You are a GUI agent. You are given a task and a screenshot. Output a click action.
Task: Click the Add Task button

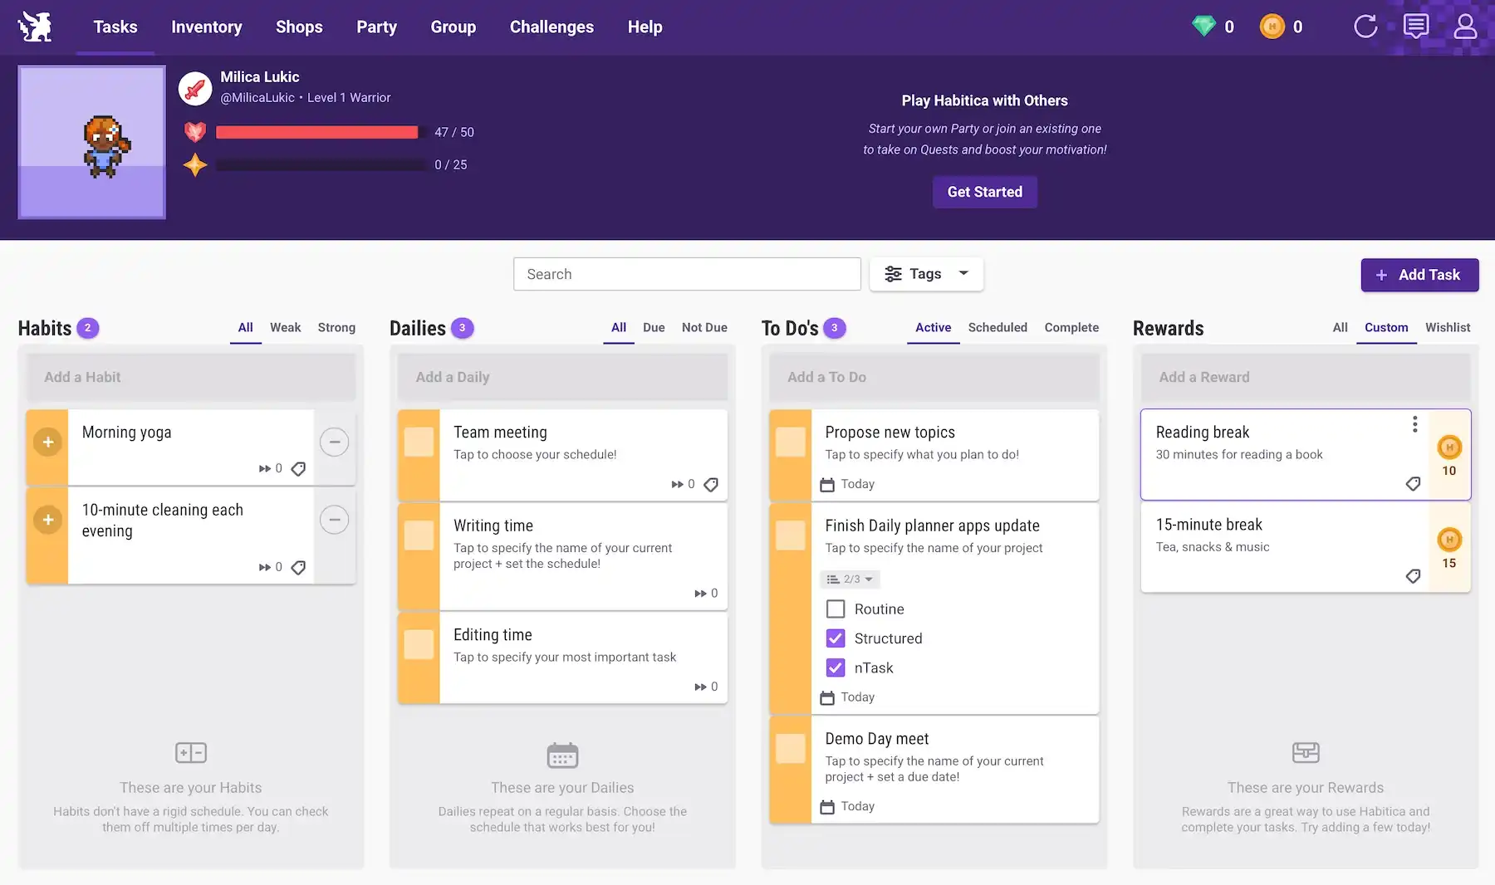pos(1419,275)
